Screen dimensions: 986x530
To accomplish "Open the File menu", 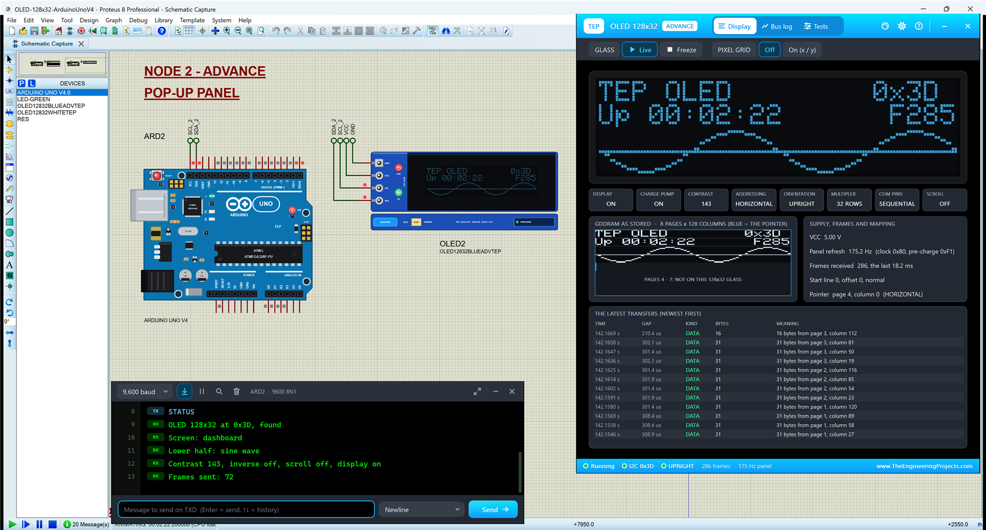I will click(x=12, y=20).
